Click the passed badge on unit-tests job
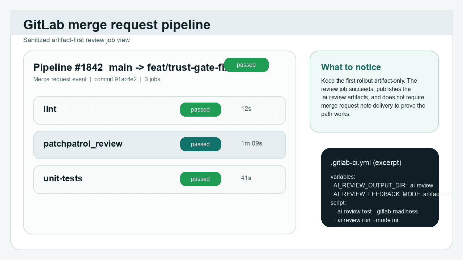Screen dimensions: 463x260 [200, 179]
